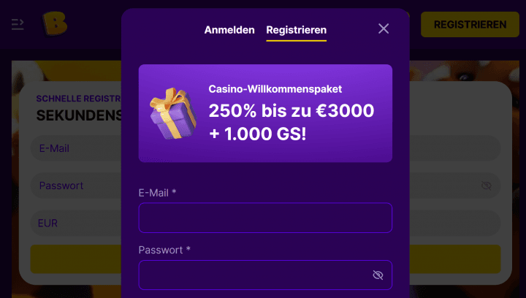Click the SCHNELLE REGISTR heading text

[78, 99]
